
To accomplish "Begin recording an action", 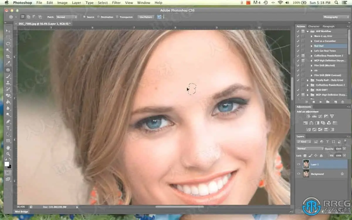I will pos(314,102).
